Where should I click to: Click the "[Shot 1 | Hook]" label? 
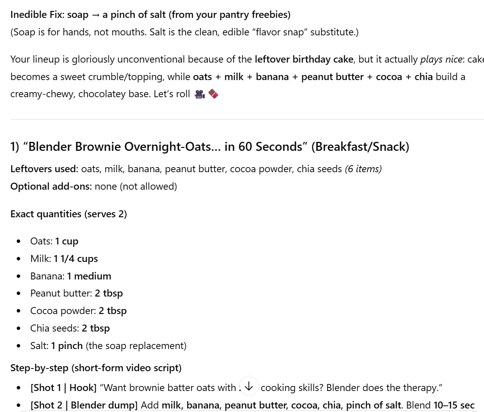click(63, 388)
